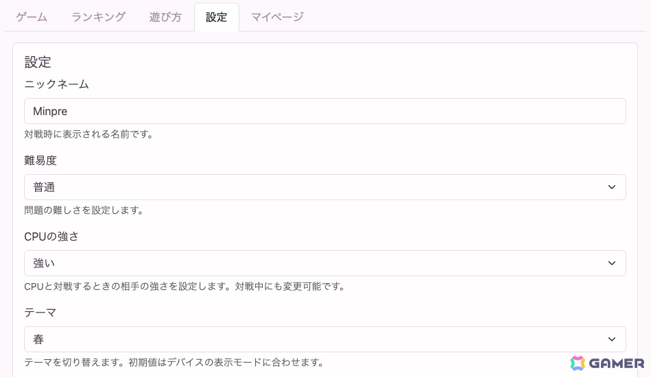Screen dimensions: 651x377
Task: Click the ニックネーム label
Action: click(x=56, y=84)
